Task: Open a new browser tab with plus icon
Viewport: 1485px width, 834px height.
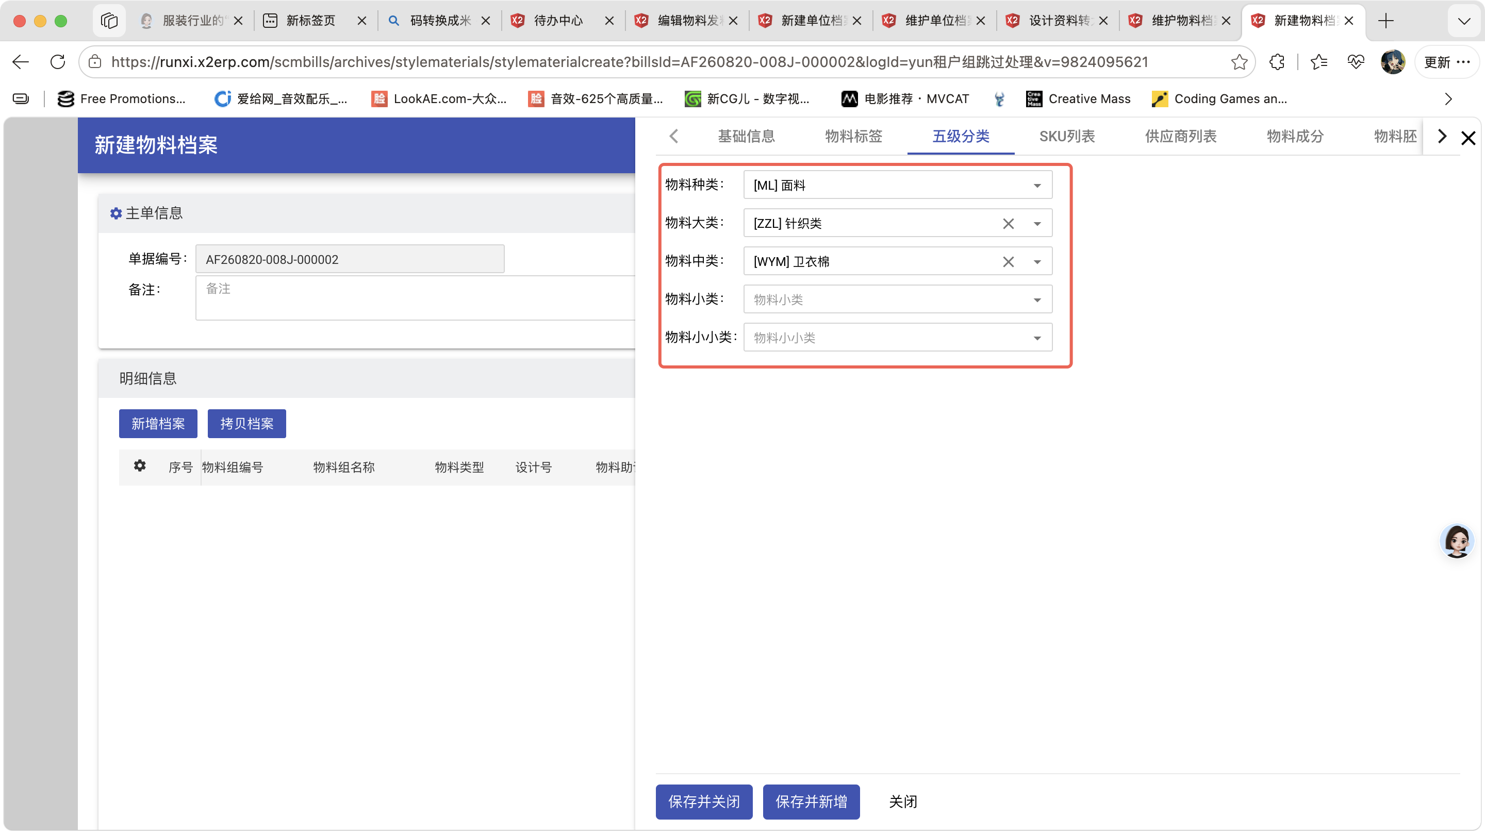Action: [x=1385, y=21]
